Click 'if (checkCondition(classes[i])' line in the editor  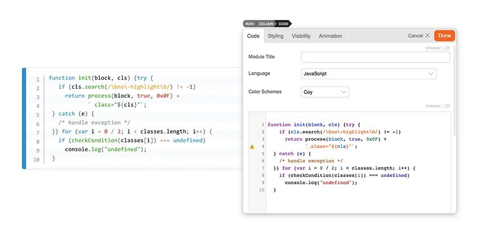pyautogui.click(x=344, y=175)
